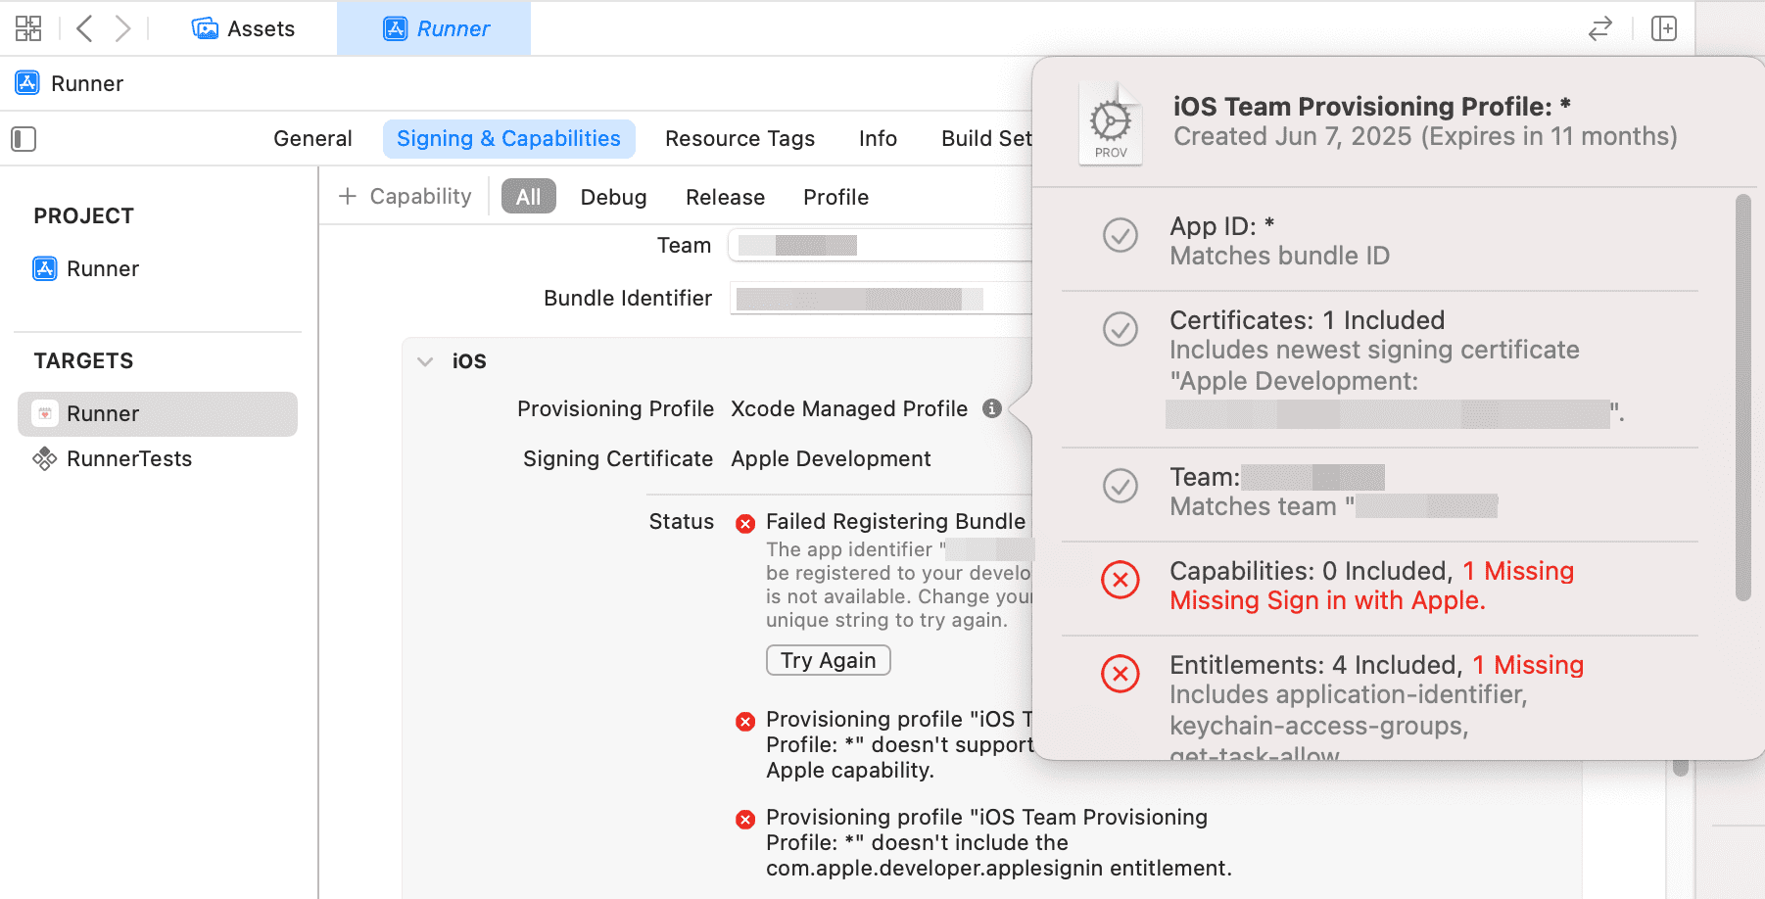
Task: Click Runner target app icon
Action: point(45,413)
